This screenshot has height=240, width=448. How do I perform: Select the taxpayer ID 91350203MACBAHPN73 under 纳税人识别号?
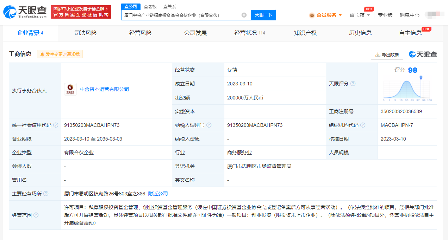point(255,125)
